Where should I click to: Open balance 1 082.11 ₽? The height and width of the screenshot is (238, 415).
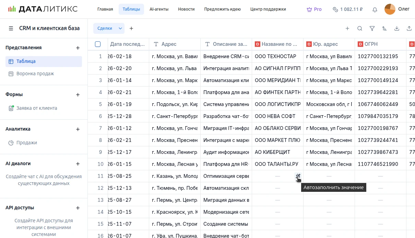pos(347,9)
